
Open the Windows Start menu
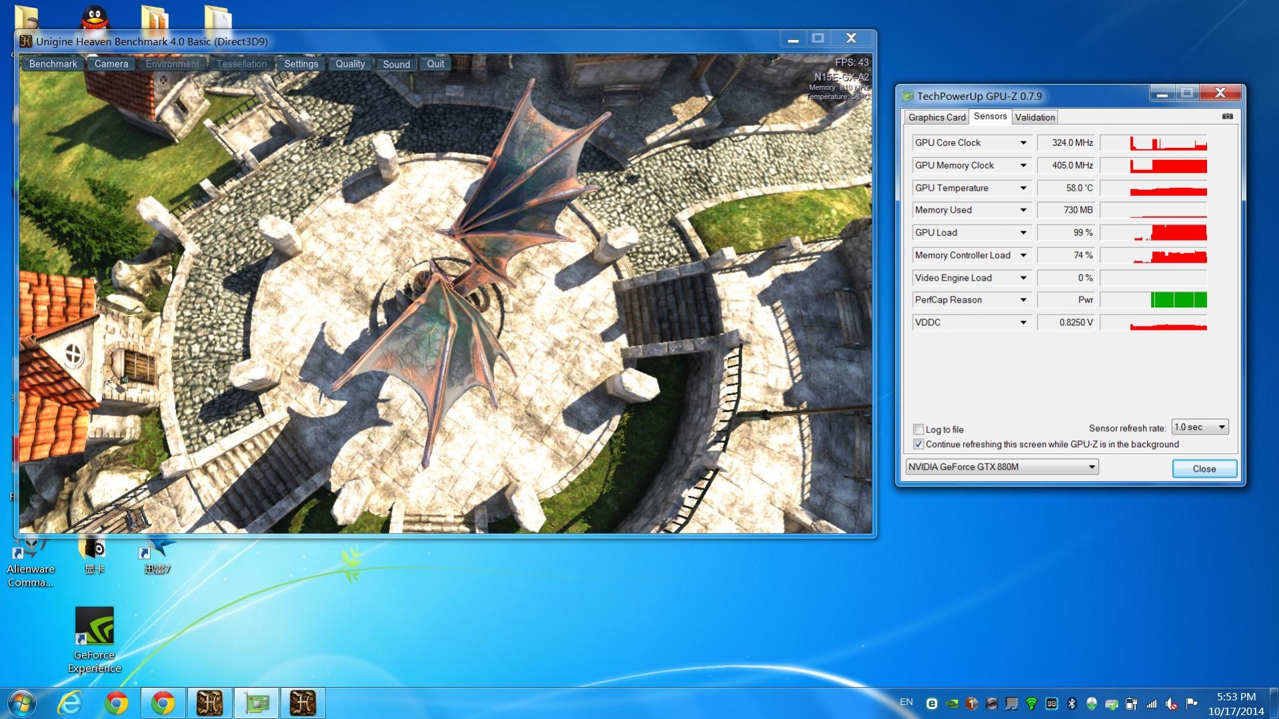pyautogui.click(x=21, y=703)
